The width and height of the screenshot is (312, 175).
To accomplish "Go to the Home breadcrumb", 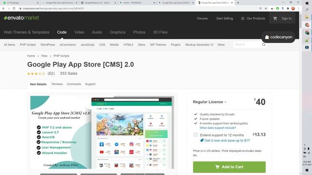I will [31, 56].
